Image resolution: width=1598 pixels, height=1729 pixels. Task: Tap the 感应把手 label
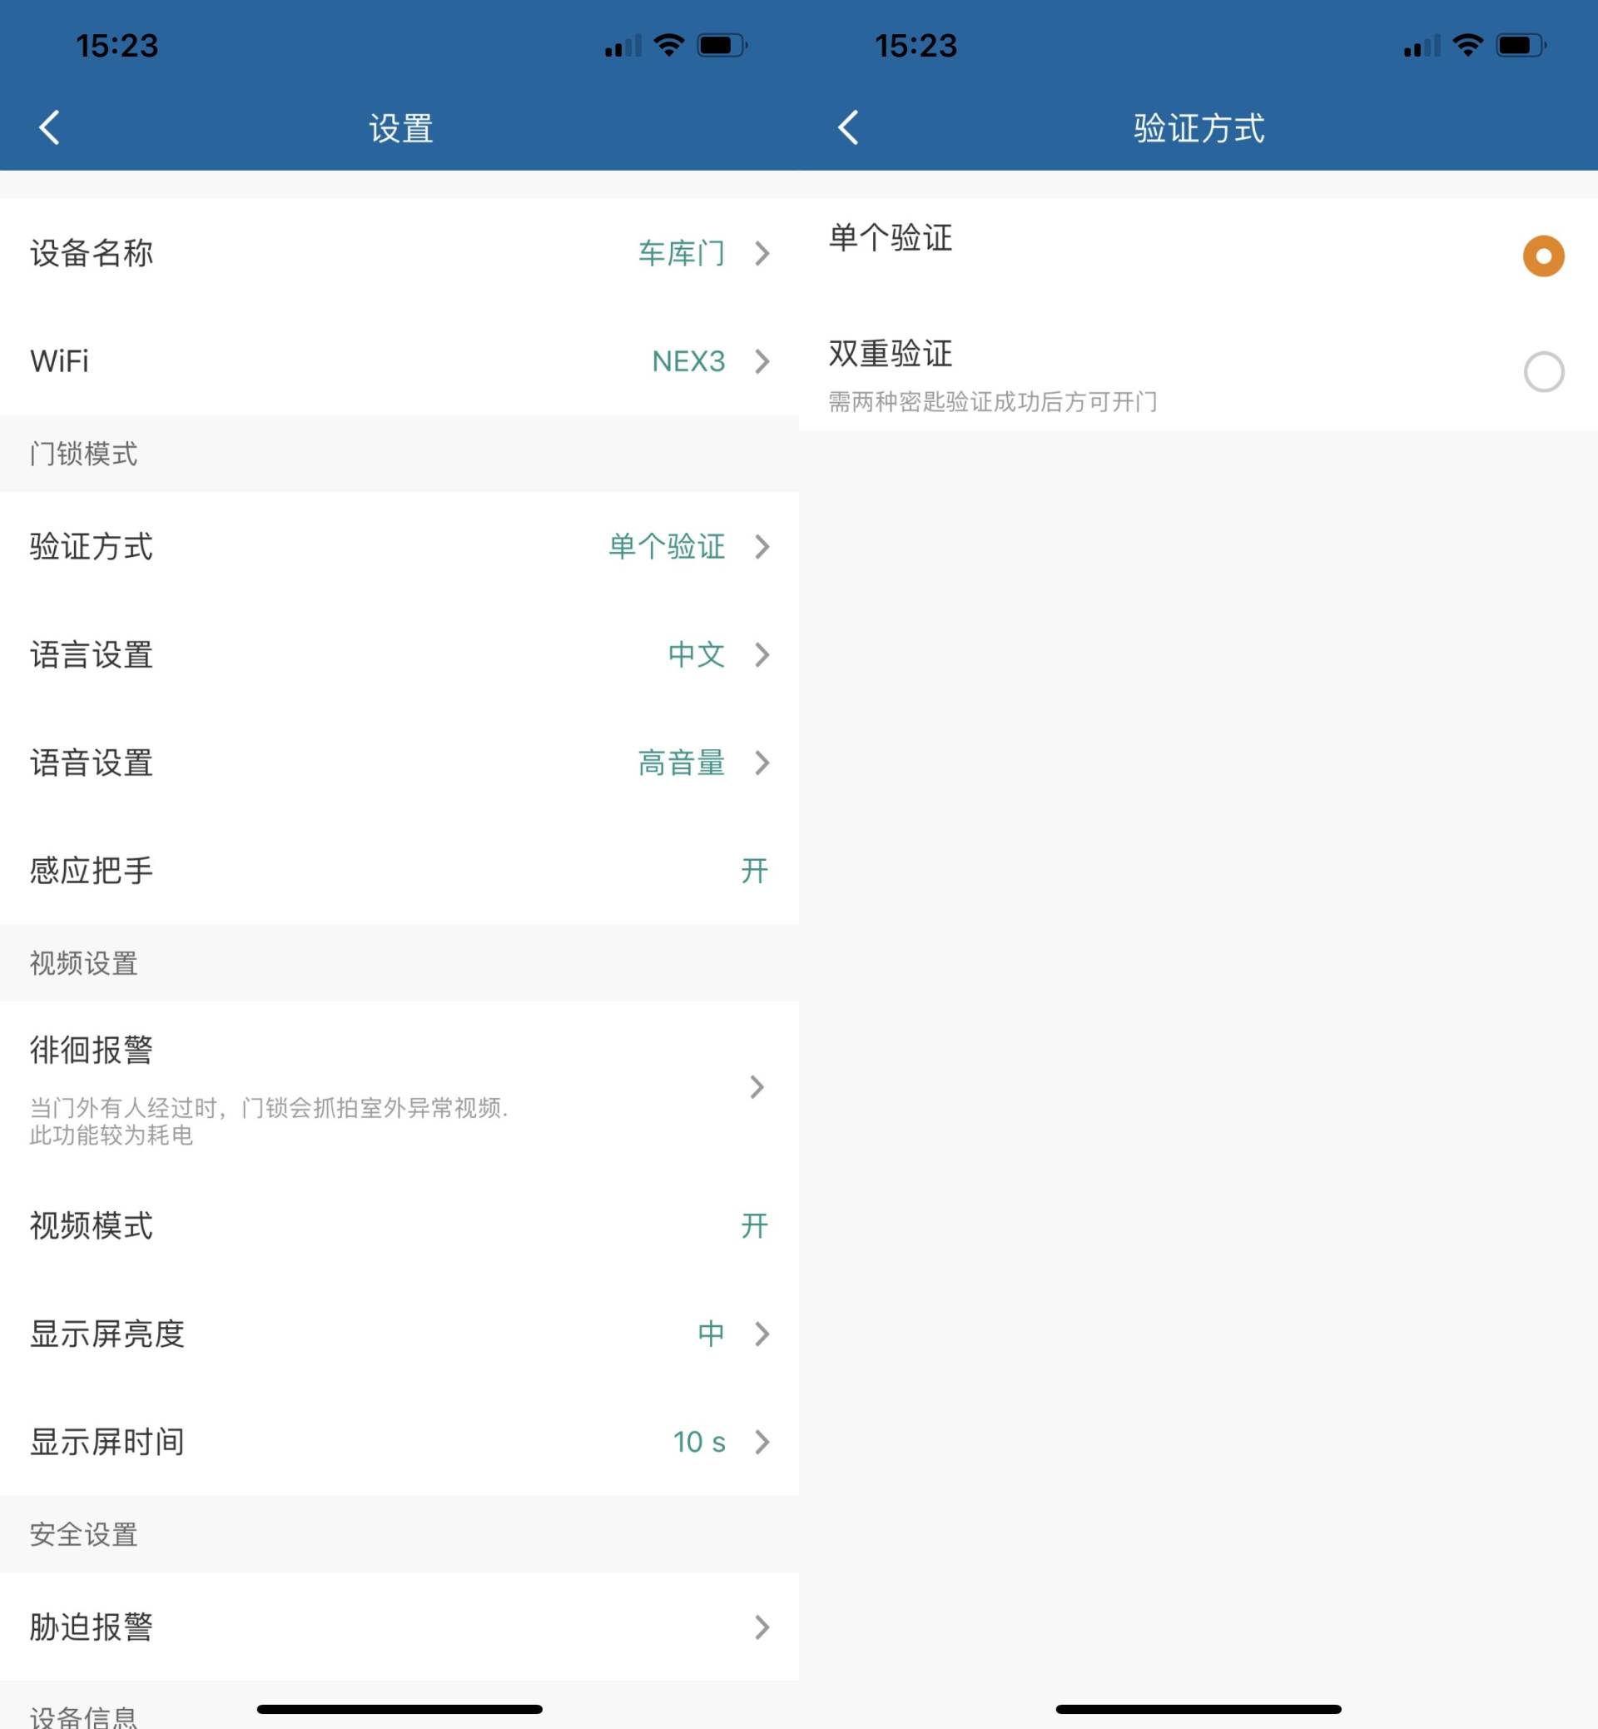point(92,870)
